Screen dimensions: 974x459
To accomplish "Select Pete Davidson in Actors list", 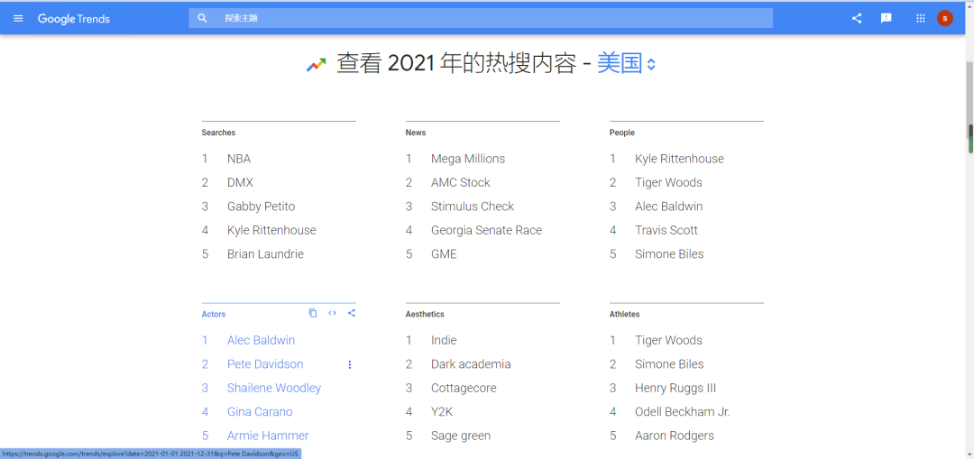I will coord(265,364).
